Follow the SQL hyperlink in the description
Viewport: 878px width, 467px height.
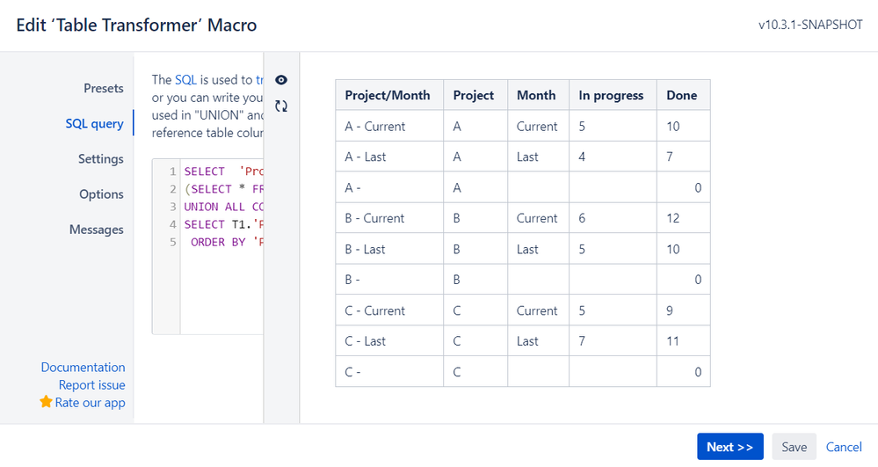tap(185, 79)
